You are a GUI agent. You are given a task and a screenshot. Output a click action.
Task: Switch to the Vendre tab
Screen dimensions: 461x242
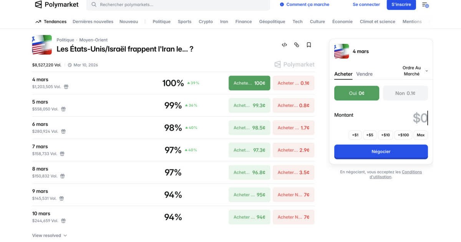364,74
